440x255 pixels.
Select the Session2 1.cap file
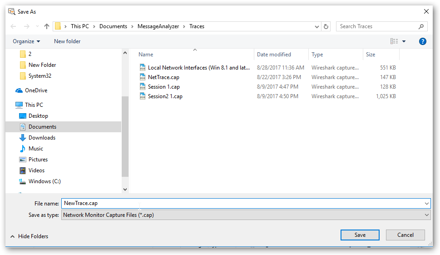165,96
